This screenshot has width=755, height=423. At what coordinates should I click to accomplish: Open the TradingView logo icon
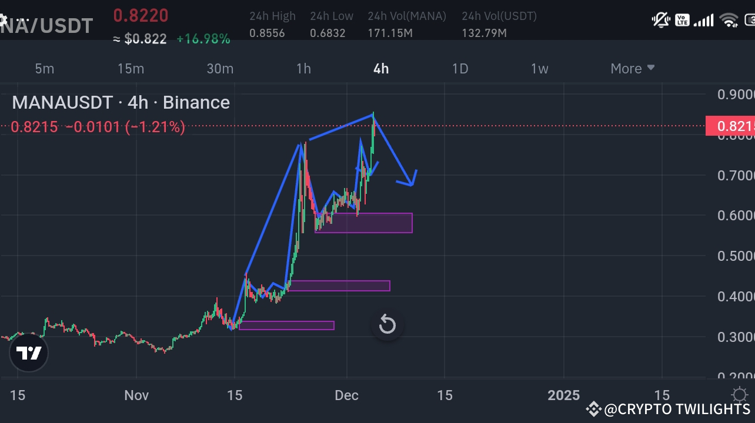(x=28, y=352)
